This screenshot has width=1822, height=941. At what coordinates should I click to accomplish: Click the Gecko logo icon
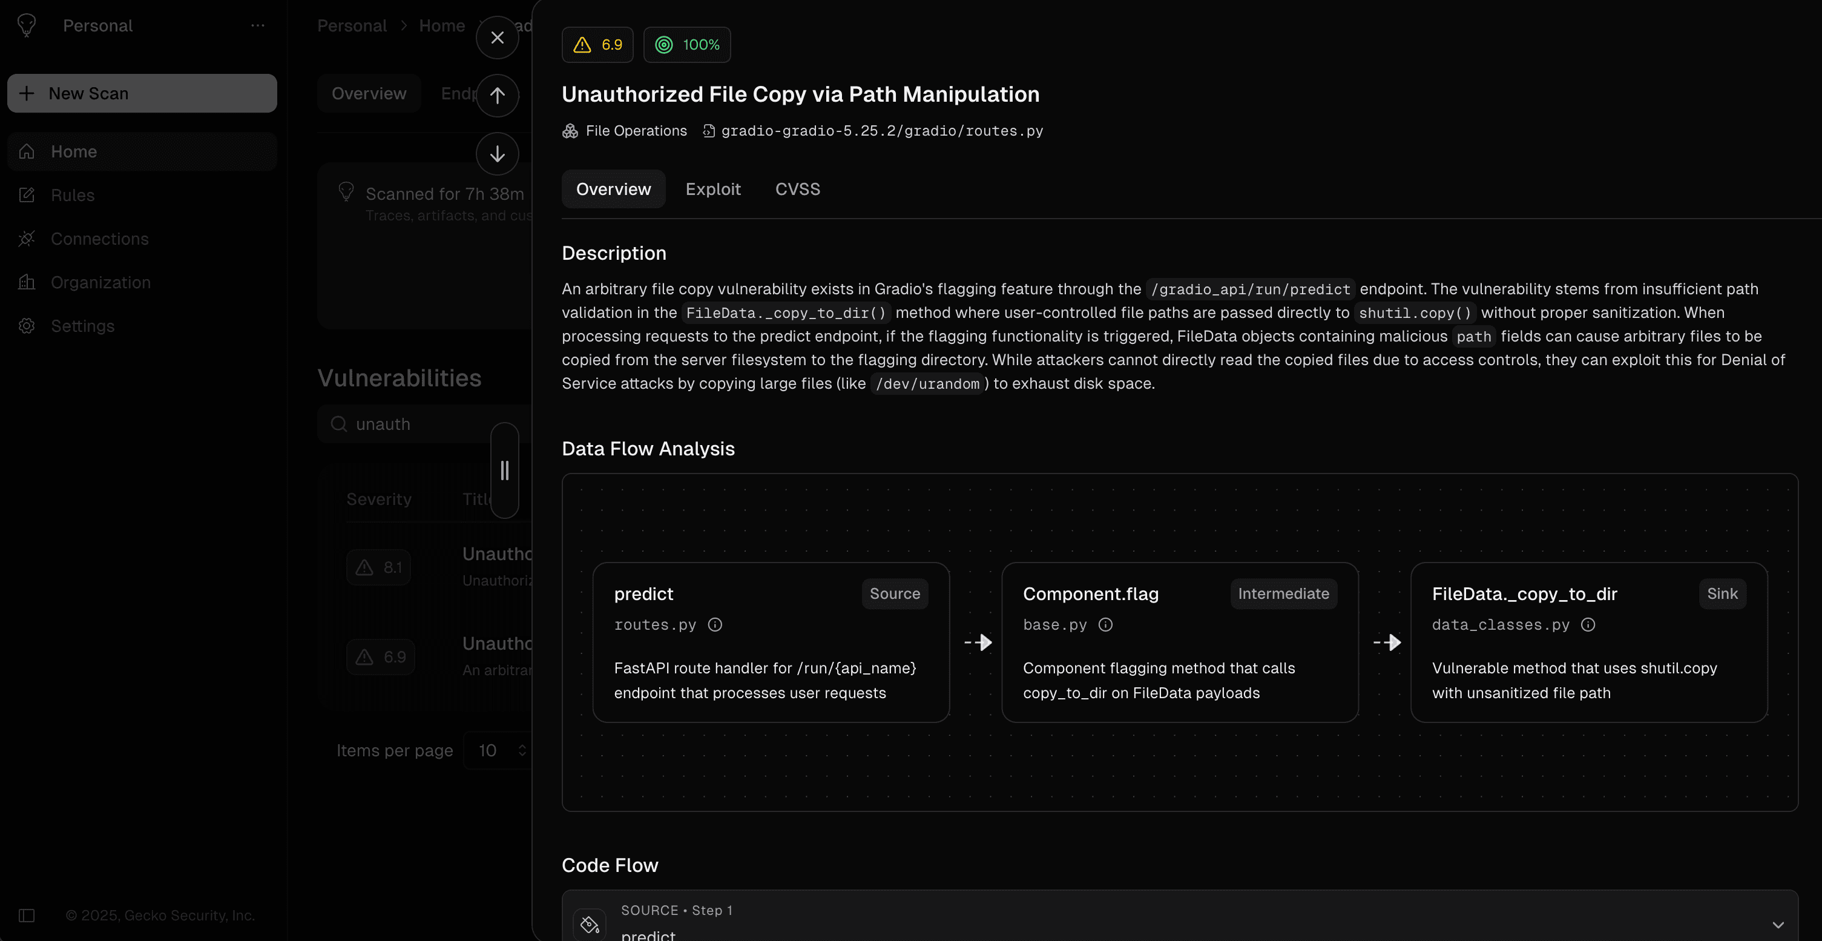point(27,25)
